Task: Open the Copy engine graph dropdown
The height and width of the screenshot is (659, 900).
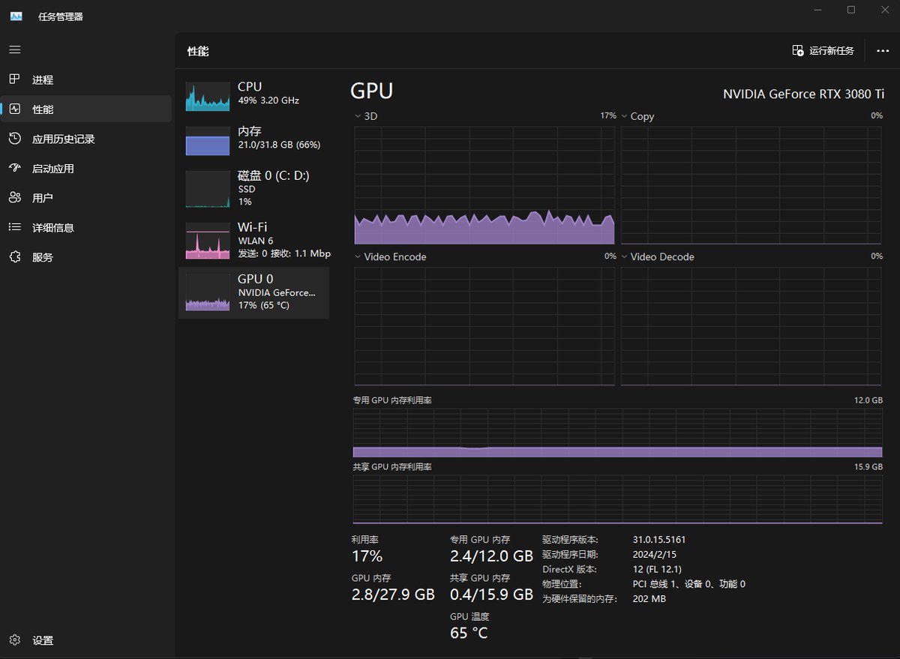Action: [x=625, y=116]
